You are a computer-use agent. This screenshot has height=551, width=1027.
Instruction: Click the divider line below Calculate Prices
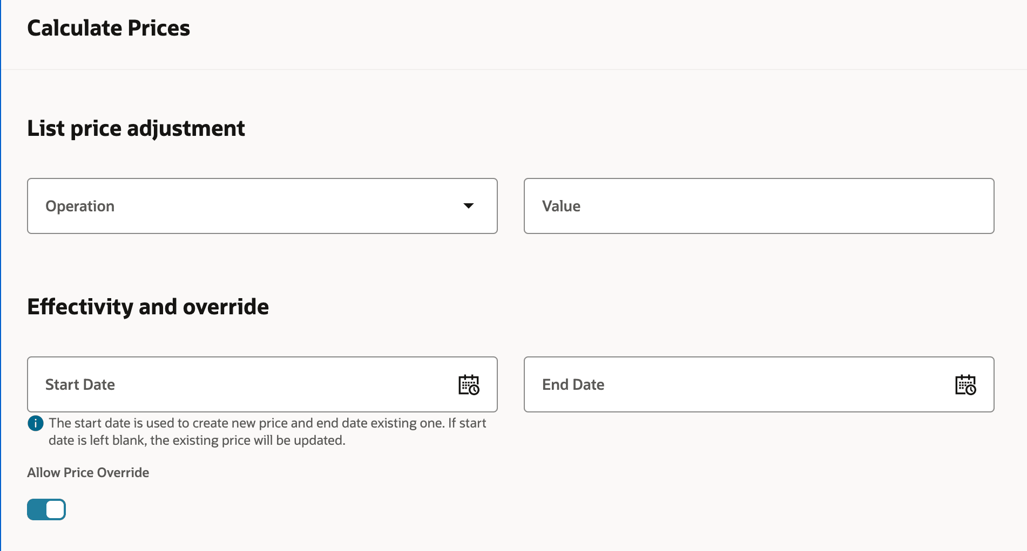pos(513,70)
